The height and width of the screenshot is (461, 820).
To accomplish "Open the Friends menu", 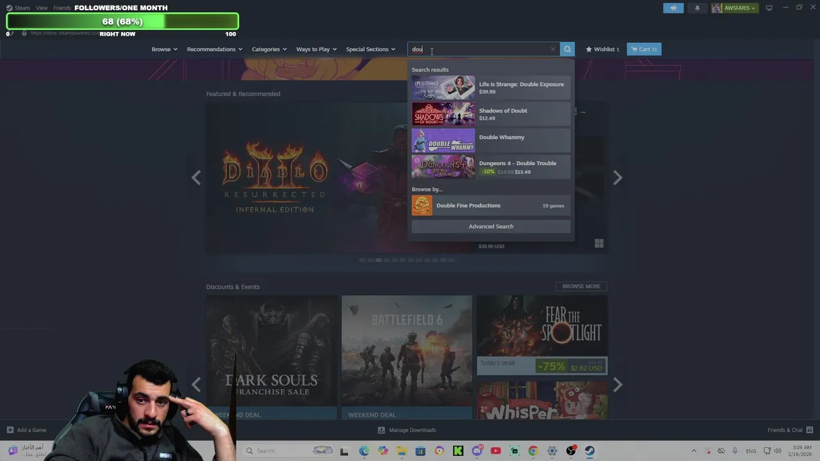I will pos(62,8).
